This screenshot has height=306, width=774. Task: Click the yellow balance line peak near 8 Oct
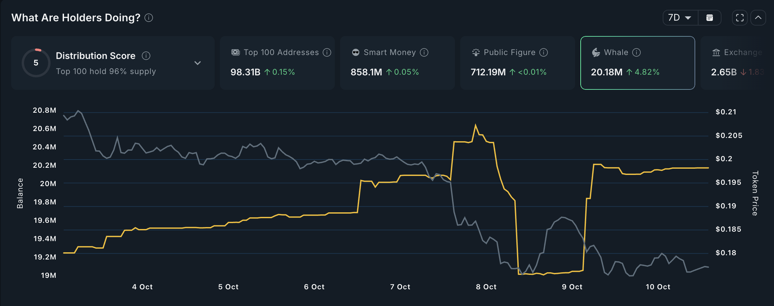click(x=475, y=125)
